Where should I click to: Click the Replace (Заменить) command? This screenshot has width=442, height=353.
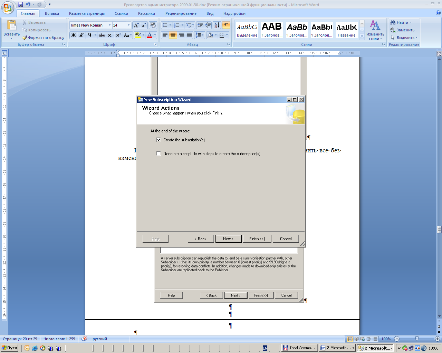coord(402,30)
